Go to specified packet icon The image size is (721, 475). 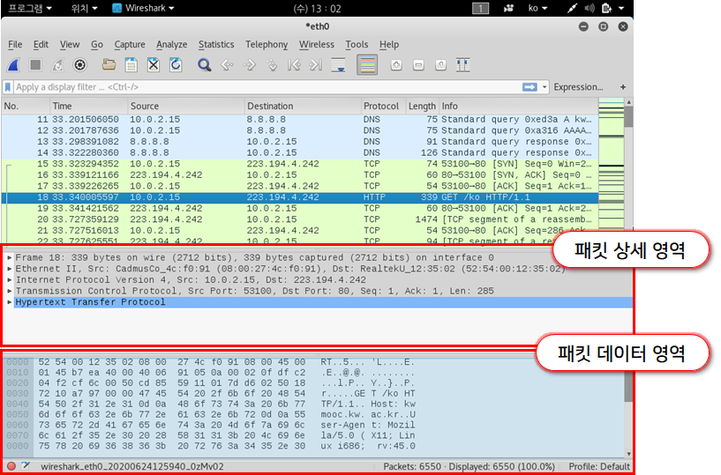272,65
